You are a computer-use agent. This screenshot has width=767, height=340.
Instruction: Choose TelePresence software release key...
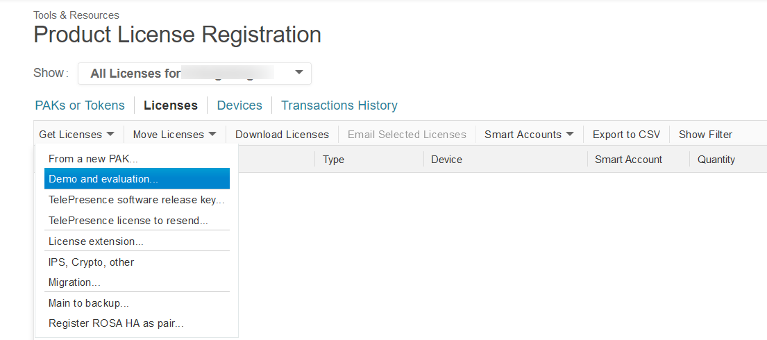(x=137, y=200)
